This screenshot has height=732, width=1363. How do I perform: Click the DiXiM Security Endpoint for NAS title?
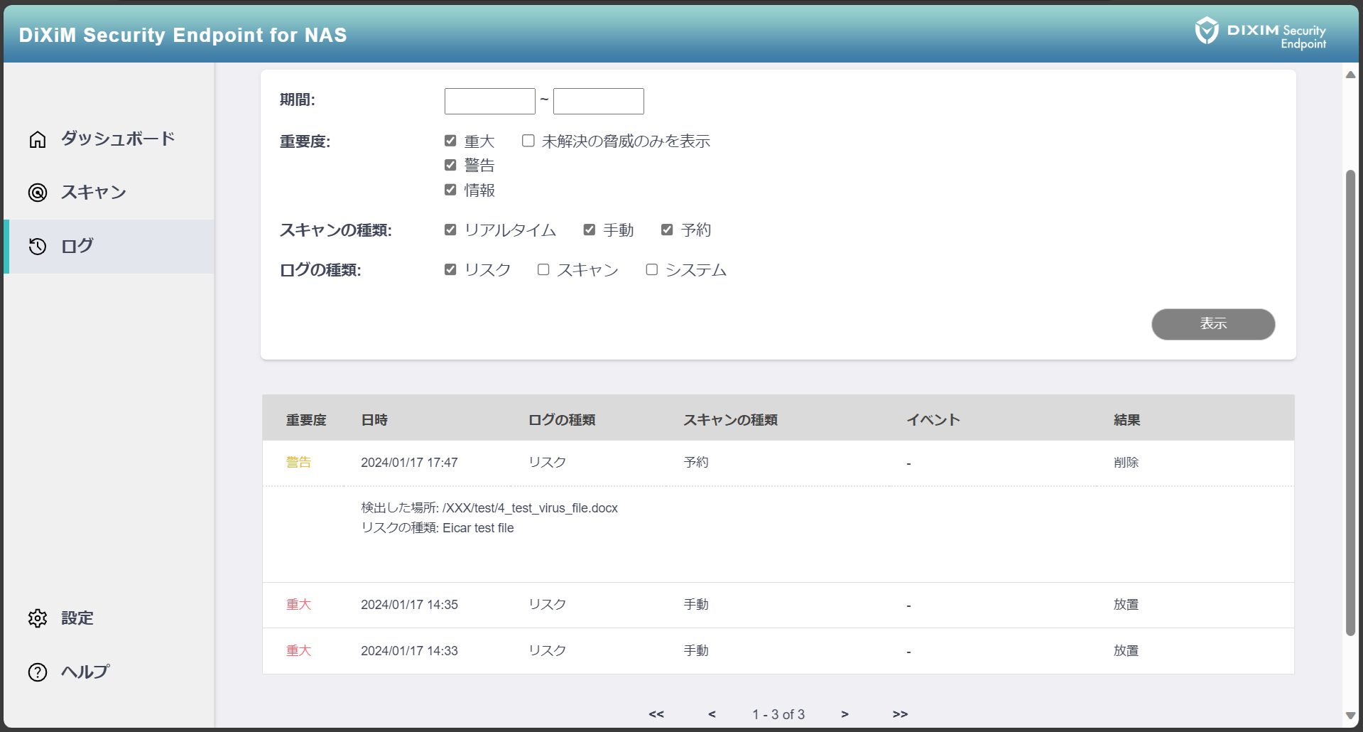[x=183, y=35]
